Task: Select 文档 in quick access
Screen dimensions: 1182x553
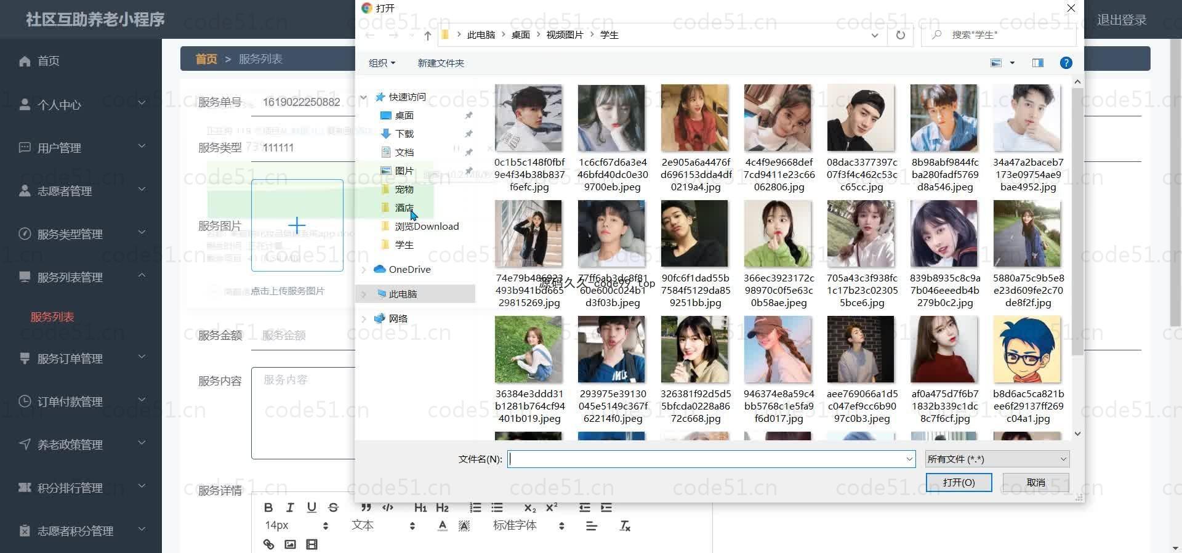Action: point(404,152)
